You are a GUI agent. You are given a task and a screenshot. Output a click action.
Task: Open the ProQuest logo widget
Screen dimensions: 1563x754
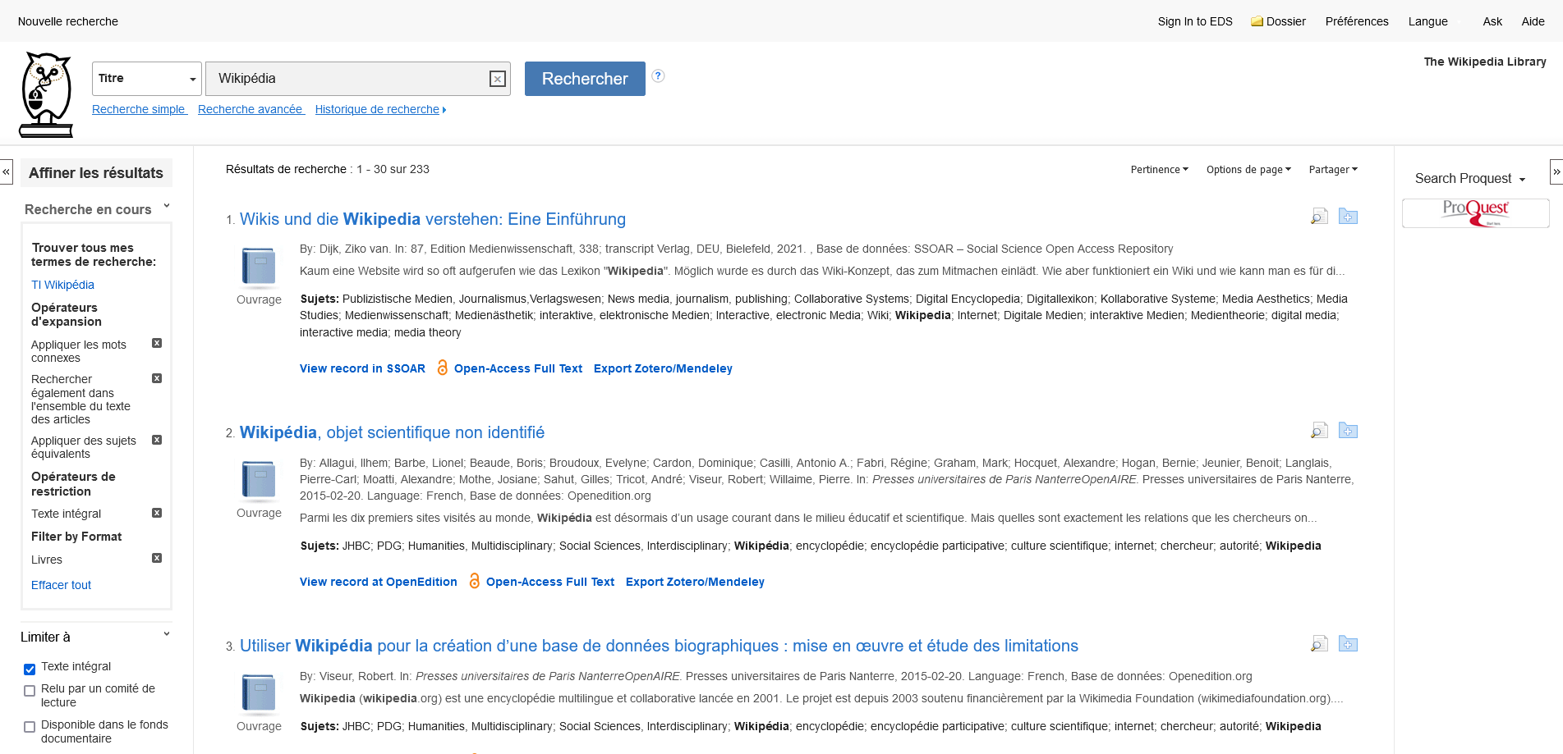point(1475,212)
